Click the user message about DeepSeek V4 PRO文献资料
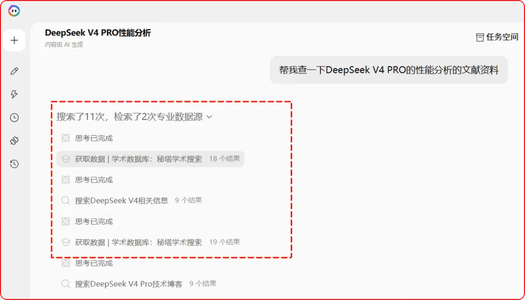This screenshot has width=525, height=300. [x=389, y=70]
